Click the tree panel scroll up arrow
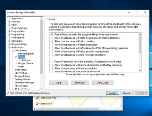Screen dimensions: 152x116 click(42, 19)
